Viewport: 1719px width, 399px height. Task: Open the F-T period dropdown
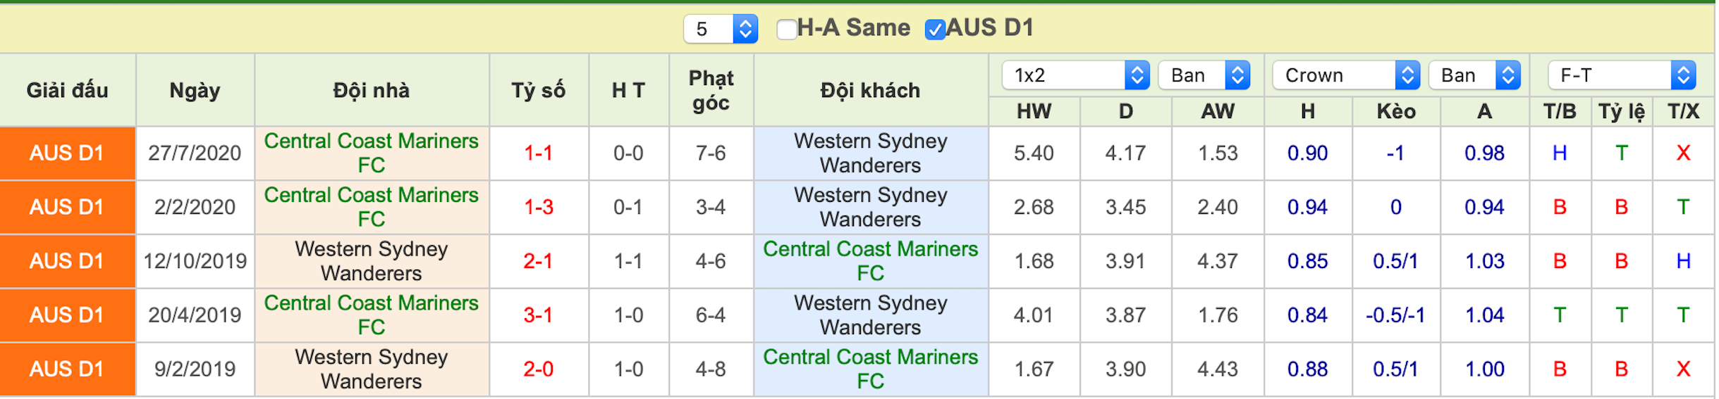pyautogui.click(x=1622, y=75)
